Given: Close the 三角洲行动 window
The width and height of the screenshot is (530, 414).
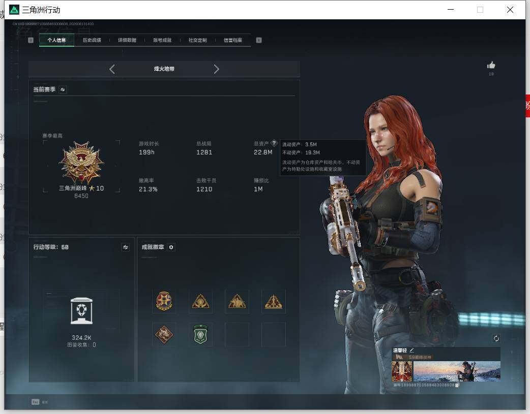Looking at the screenshot, I should (x=510, y=10).
